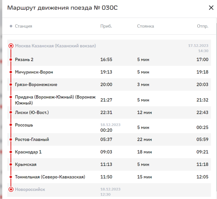Click the dialog title Маршрут движения поезда
The height and width of the screenshot is (199, 217).
pos(62,8)
